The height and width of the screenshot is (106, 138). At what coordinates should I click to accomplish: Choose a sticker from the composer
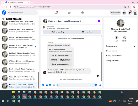pos(50,85)
